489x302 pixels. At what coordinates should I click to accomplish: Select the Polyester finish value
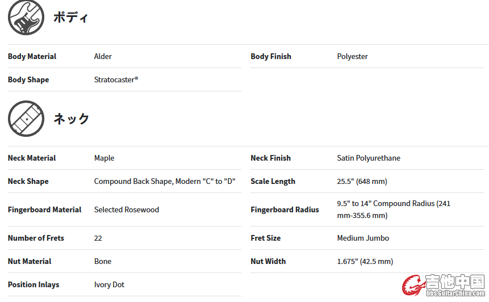pyautogui.click(x=352, y=56)
